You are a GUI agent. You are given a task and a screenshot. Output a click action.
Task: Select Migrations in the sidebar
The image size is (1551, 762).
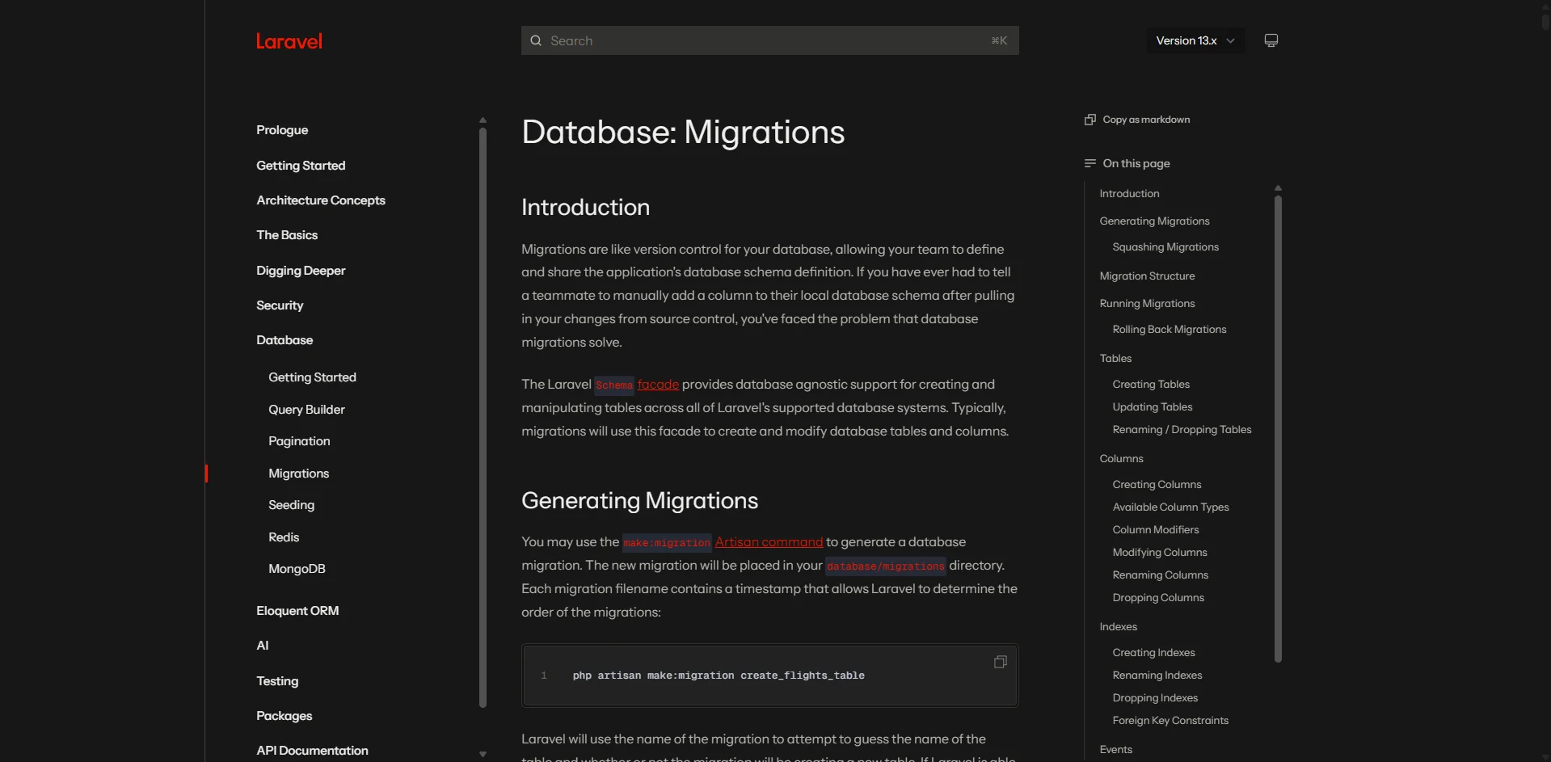(x=298, y=474)
